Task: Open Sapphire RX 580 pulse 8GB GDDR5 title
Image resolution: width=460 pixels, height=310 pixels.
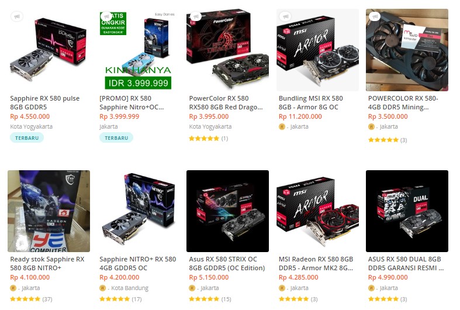Action: tap(45, 102)
